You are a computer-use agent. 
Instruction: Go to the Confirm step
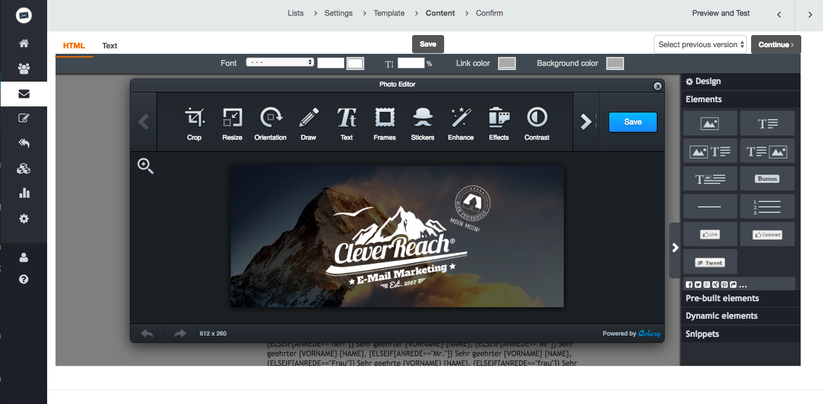489,13
